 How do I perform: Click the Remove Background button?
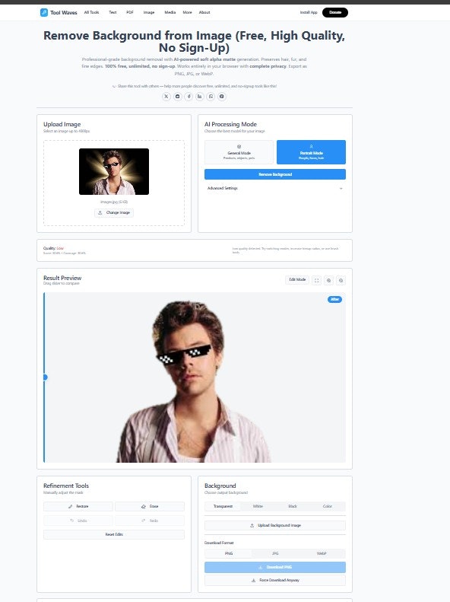pos(275,174)
